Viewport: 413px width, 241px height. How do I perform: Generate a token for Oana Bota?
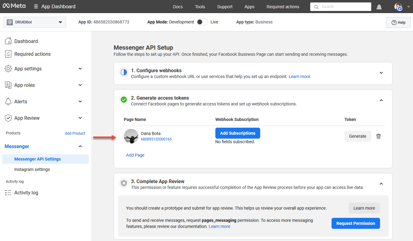coord(358,136)
